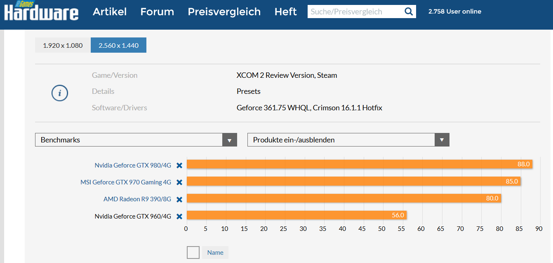Click the Benchmarks dropdown arrow
The image size is (553, 263).
[230, 140]
